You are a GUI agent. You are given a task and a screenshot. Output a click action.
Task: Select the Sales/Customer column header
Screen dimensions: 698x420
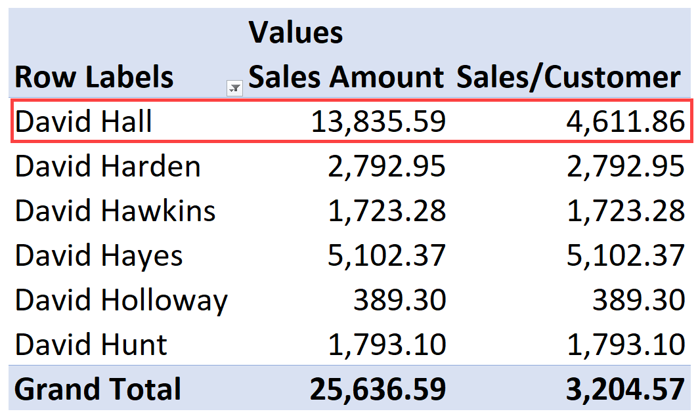[569, 78]
